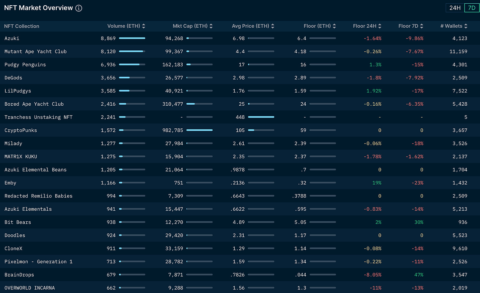The width and height of the screenshot is (480, 293).
Task: Open the Tranchess Unstaking NFT collection
Action: click(x=39, y=117)
